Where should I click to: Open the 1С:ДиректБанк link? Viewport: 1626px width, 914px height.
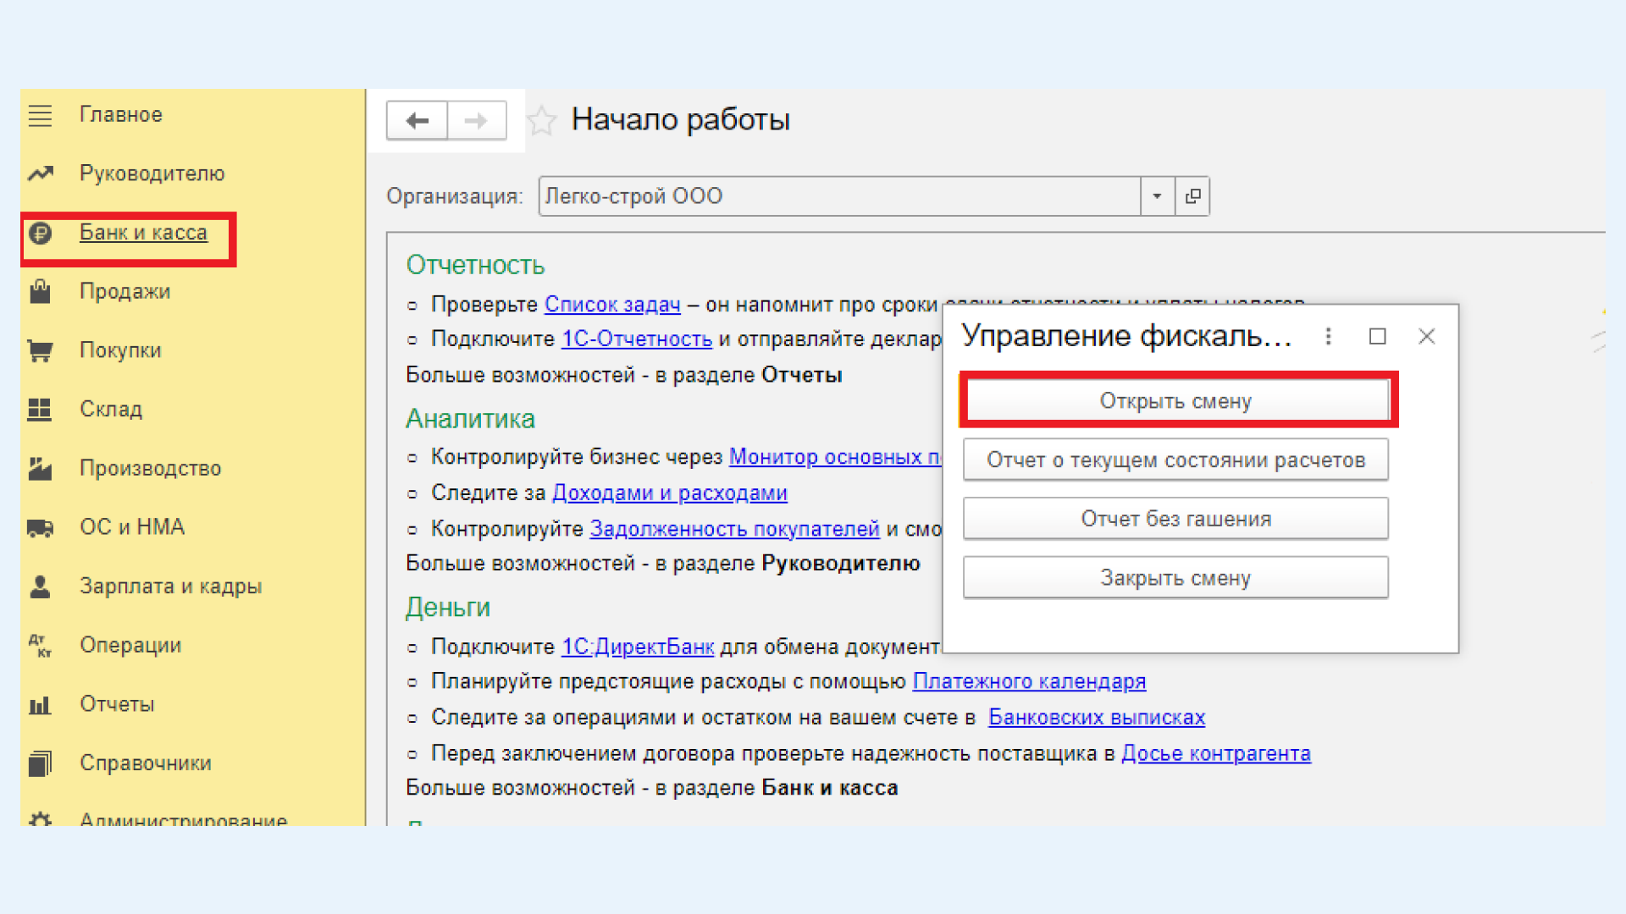pos(638,647)
